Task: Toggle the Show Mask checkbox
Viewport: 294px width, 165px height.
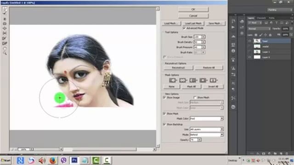Action: (164, 114)
